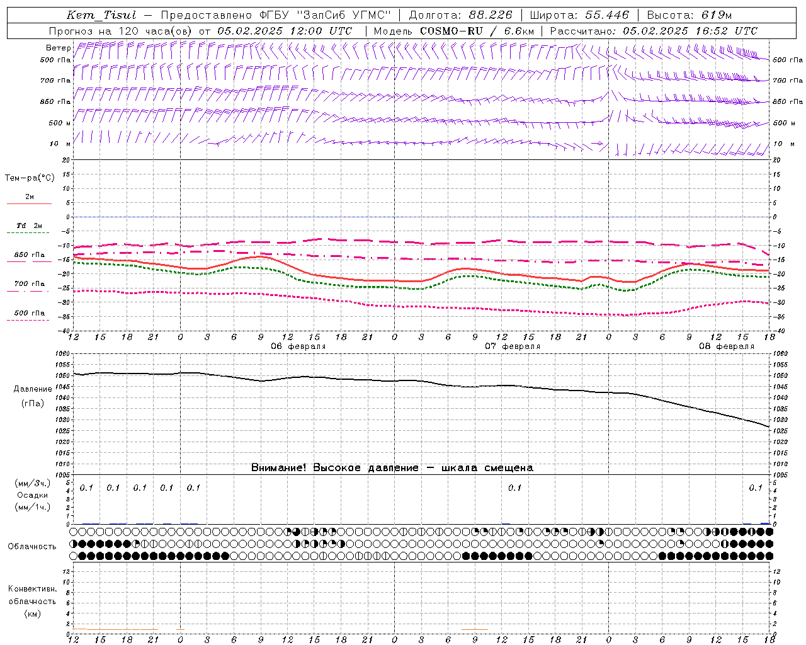Click the 2м temperature legend line sample
This screenshot has width=806, height=645.
click(x=29, y=204)
